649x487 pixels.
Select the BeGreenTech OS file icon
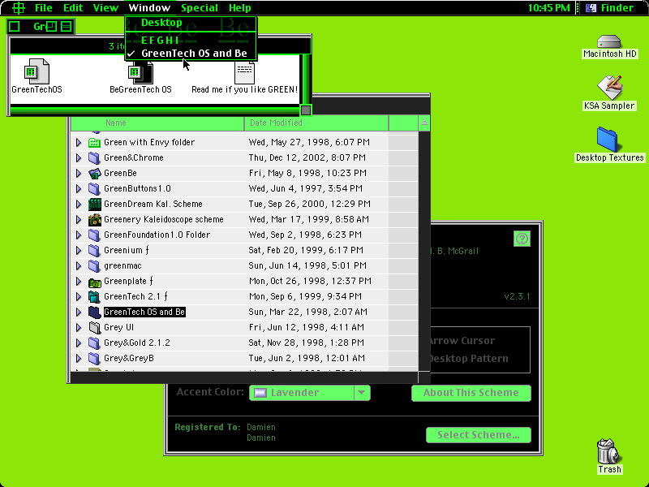point(140,73)
